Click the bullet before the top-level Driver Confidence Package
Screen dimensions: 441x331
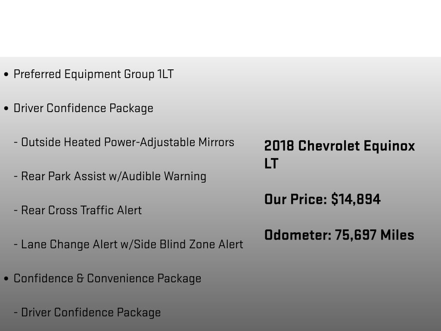tap(6, 109)
